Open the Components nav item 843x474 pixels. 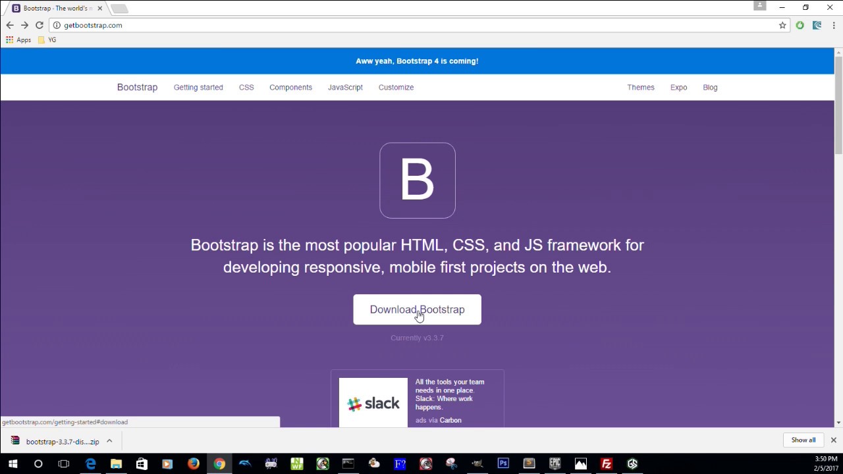point(290,87)
